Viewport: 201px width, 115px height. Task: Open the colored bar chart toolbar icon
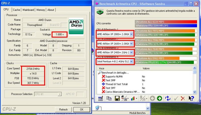pyautogui.click(x=133, y=98)
